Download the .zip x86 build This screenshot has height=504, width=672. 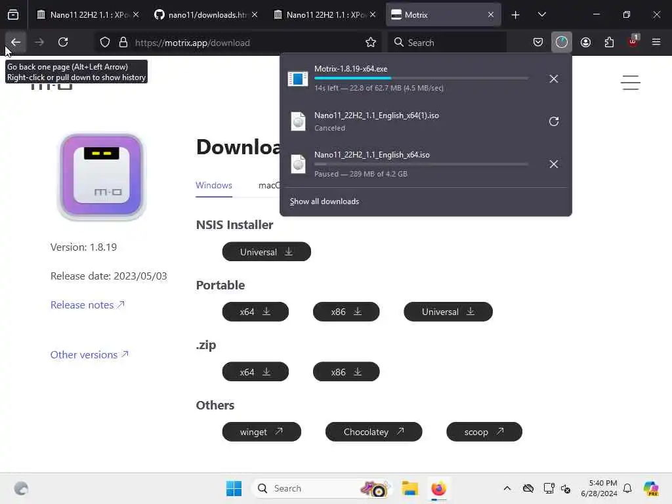click(x=346, y=371)
